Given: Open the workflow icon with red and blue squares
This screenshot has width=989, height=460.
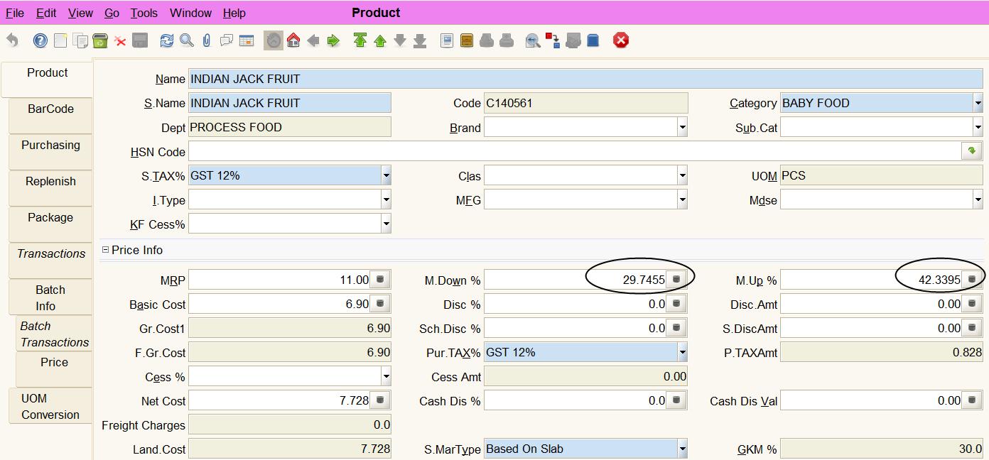Looking at the screenshot, I should 553,40.
